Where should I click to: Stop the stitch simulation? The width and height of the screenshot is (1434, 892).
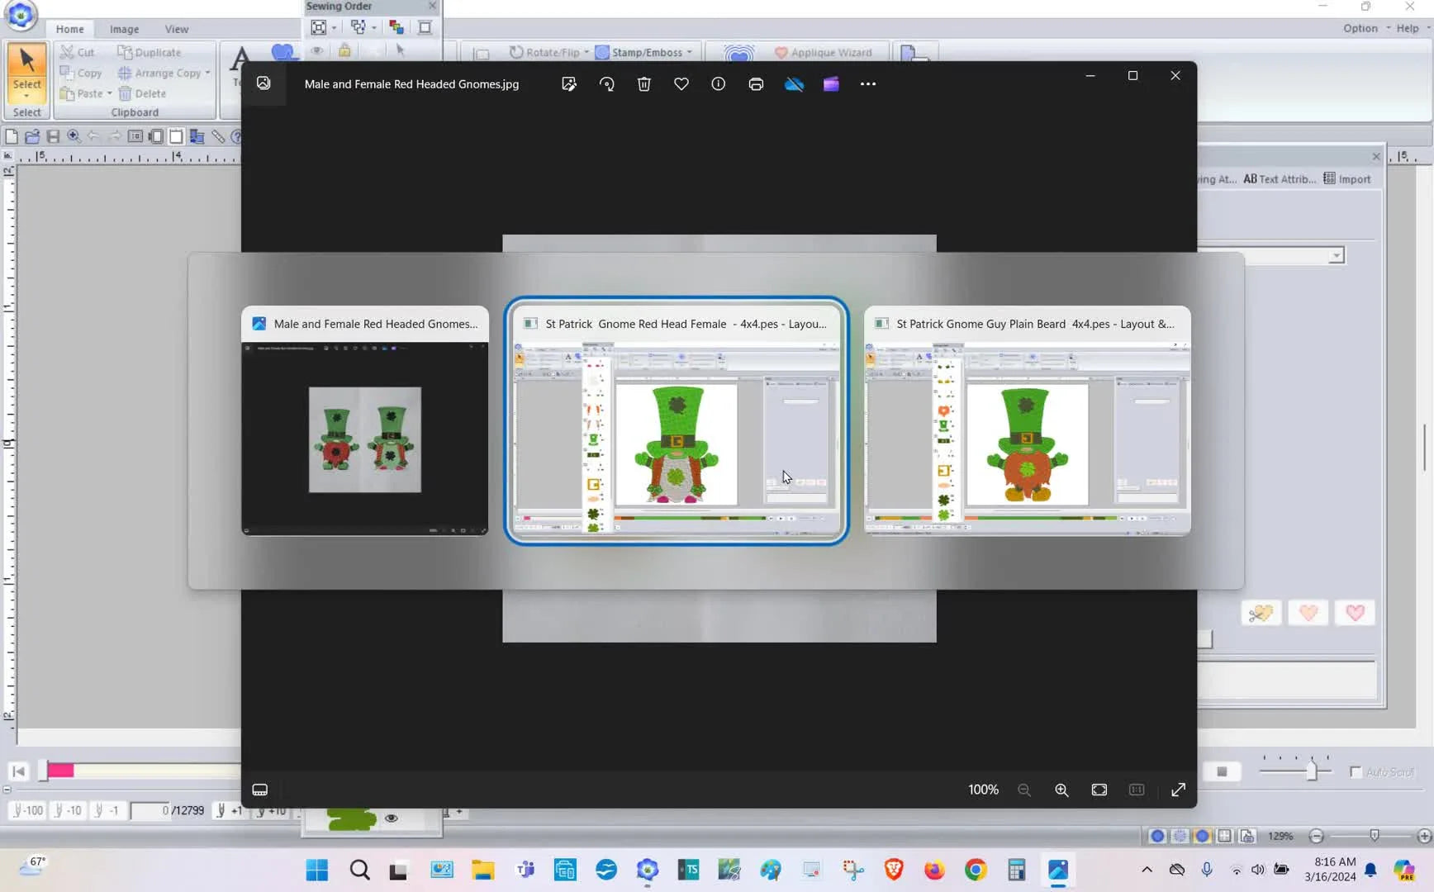pos(1222,771)
